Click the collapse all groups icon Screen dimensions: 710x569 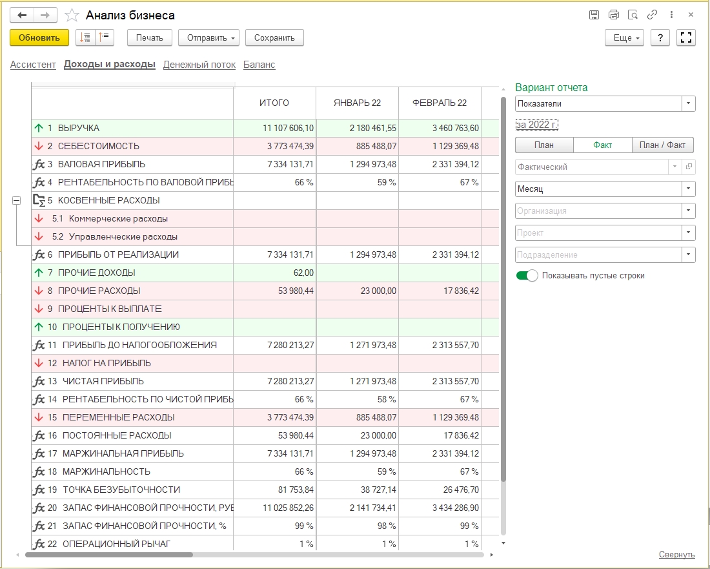tap(104, 37)
